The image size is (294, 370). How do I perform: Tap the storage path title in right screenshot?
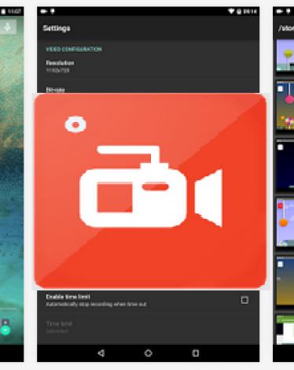pos(286,28)
